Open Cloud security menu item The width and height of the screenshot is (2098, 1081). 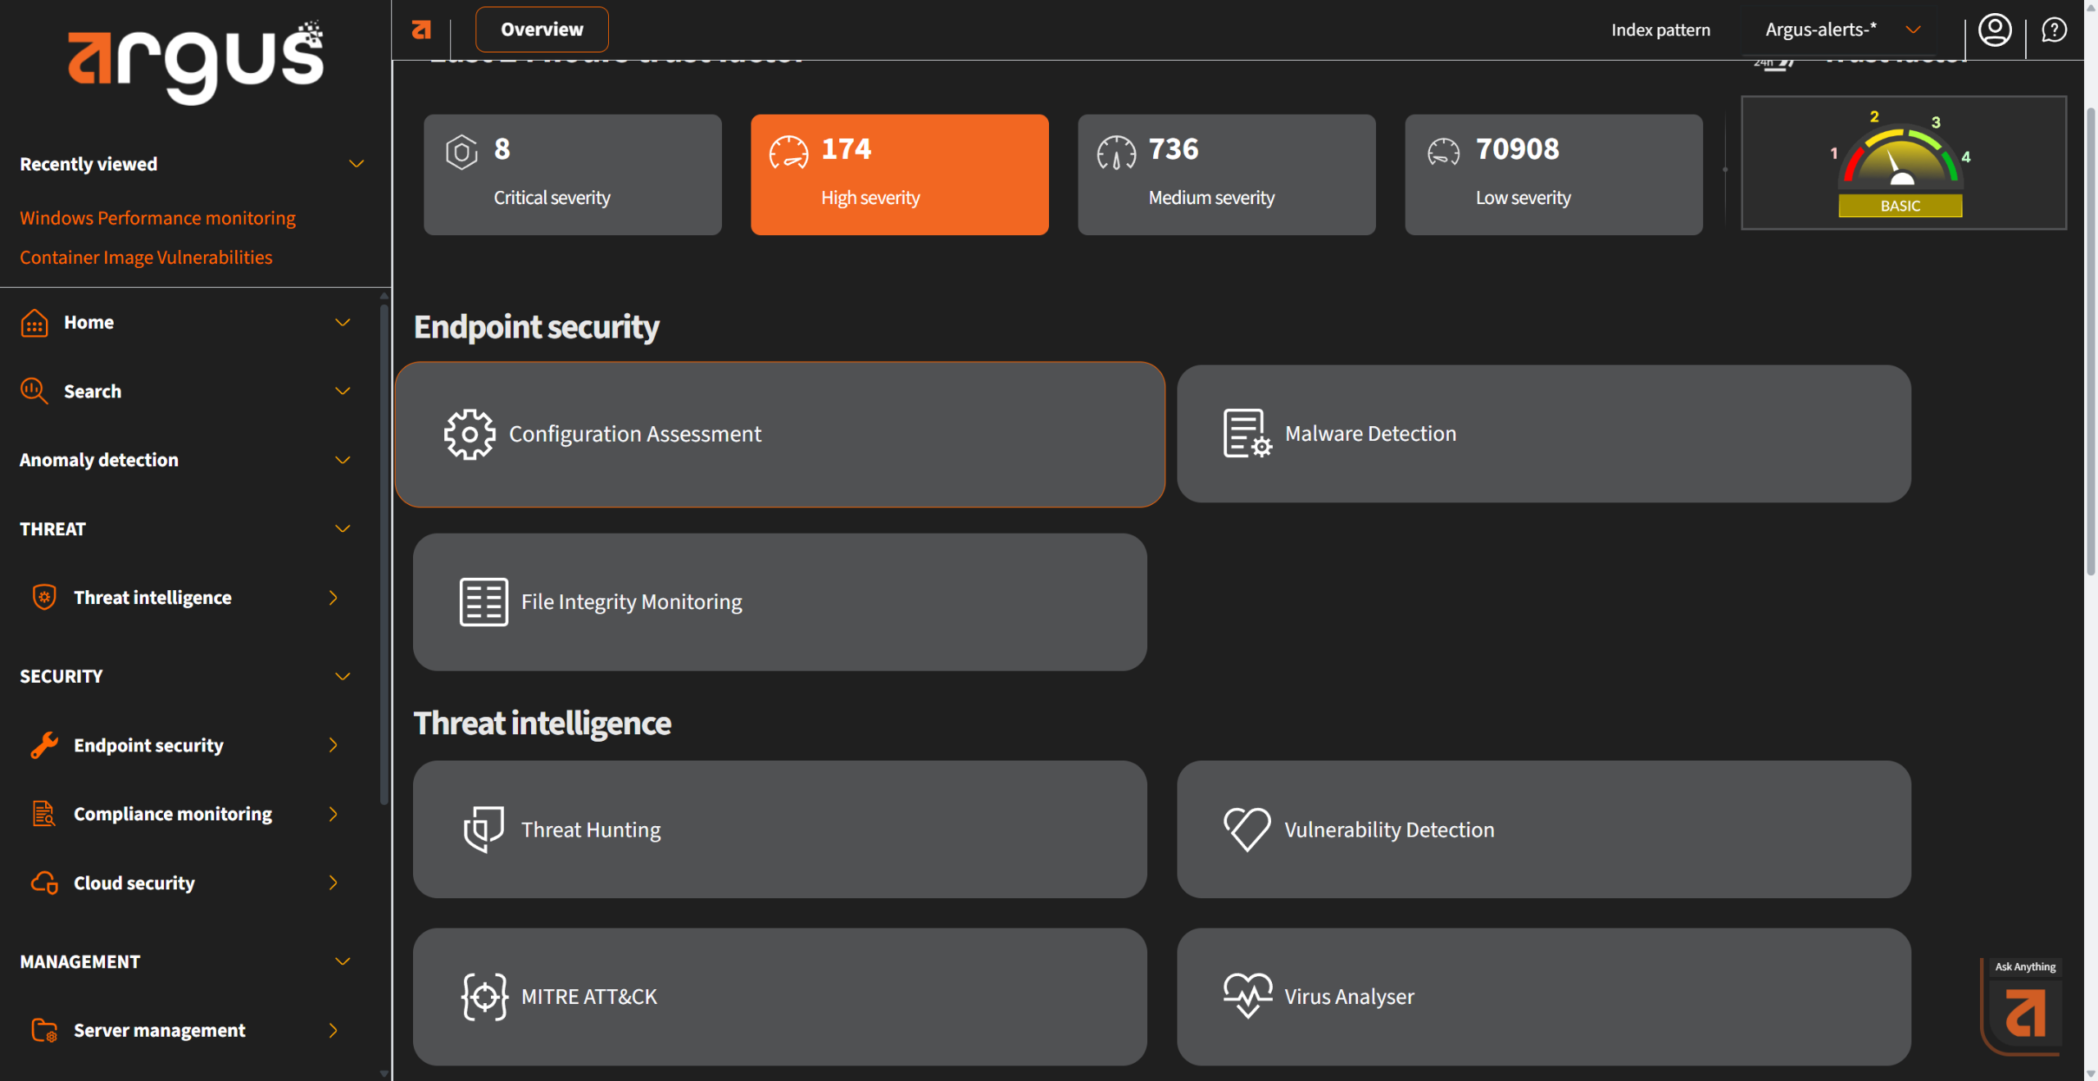pyautogui.click(x=134, y=883)
